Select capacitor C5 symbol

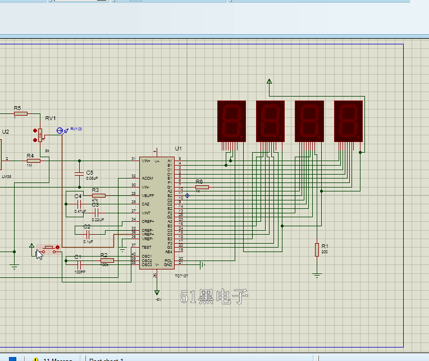[x=79, y=173]
